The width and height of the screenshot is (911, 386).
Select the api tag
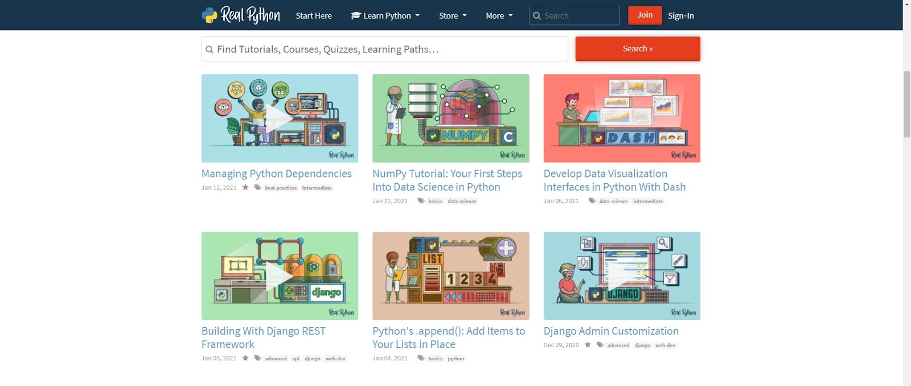pyautogui.click(x=296, y=359)
